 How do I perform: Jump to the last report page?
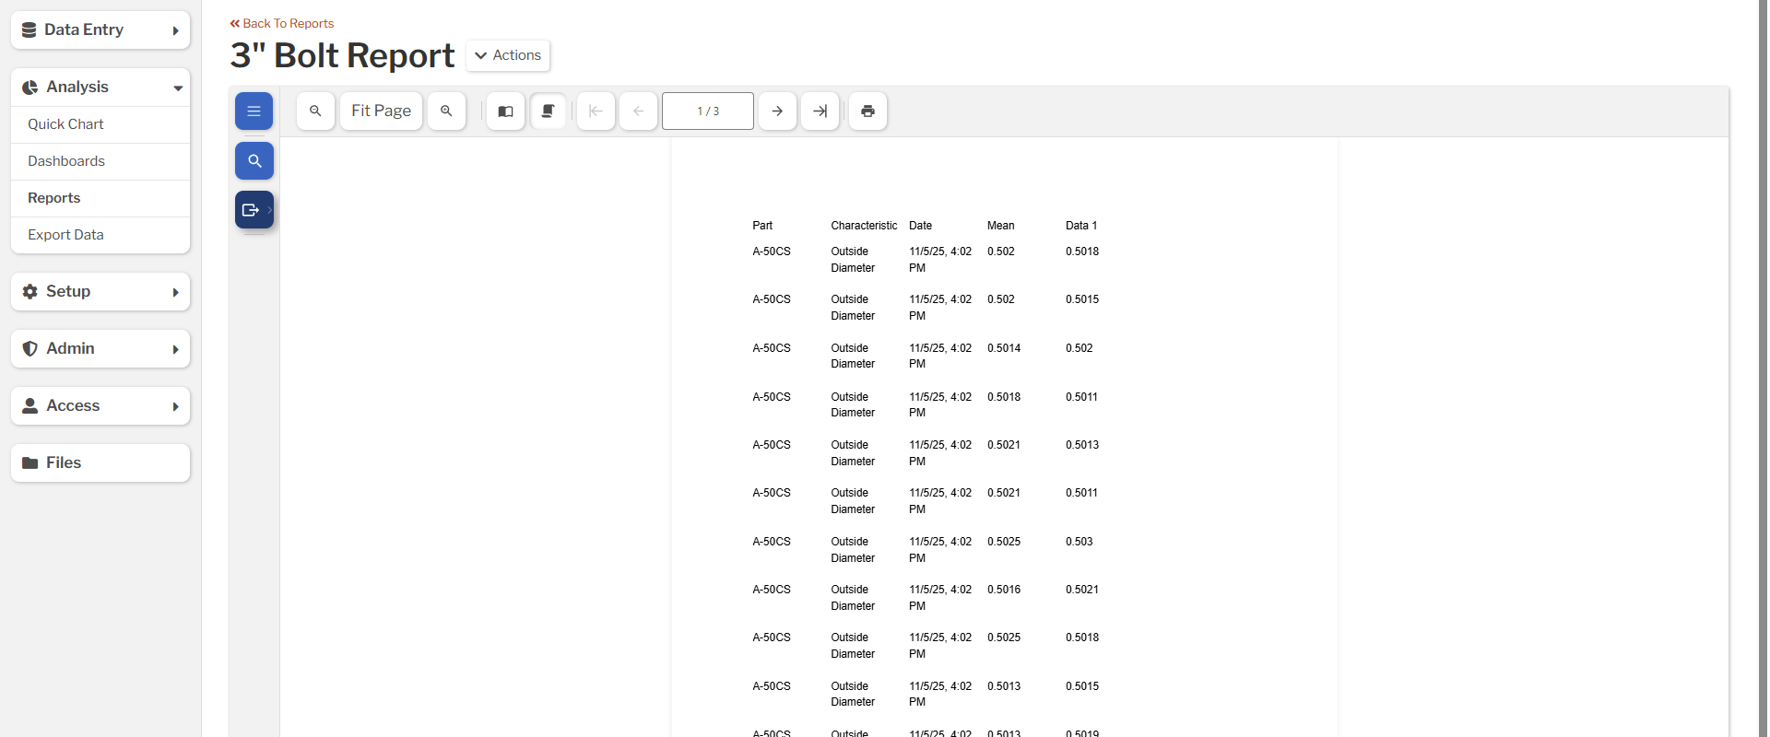coord(820,111)
